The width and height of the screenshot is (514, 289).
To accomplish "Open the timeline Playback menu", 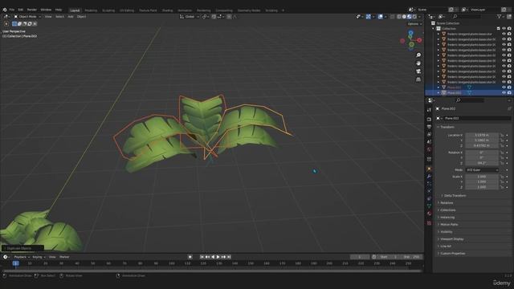I will pos(22,257).
